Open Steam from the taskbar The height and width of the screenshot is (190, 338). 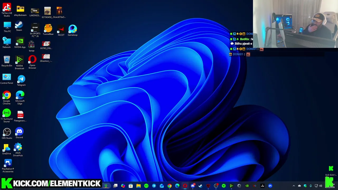click(200, 186)
